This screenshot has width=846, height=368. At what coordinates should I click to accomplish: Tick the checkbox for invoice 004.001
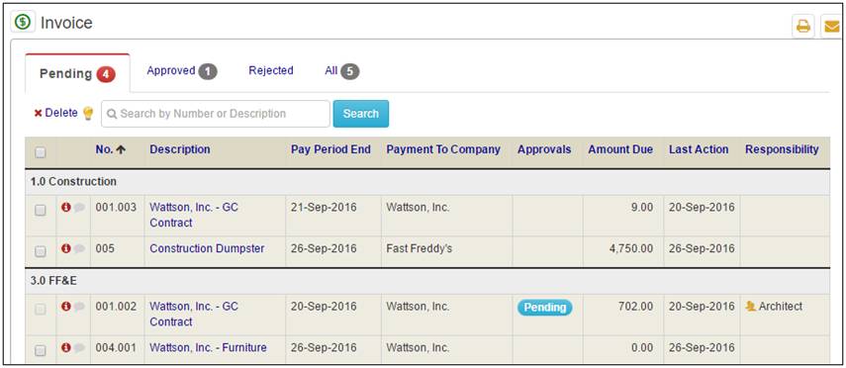41,351
